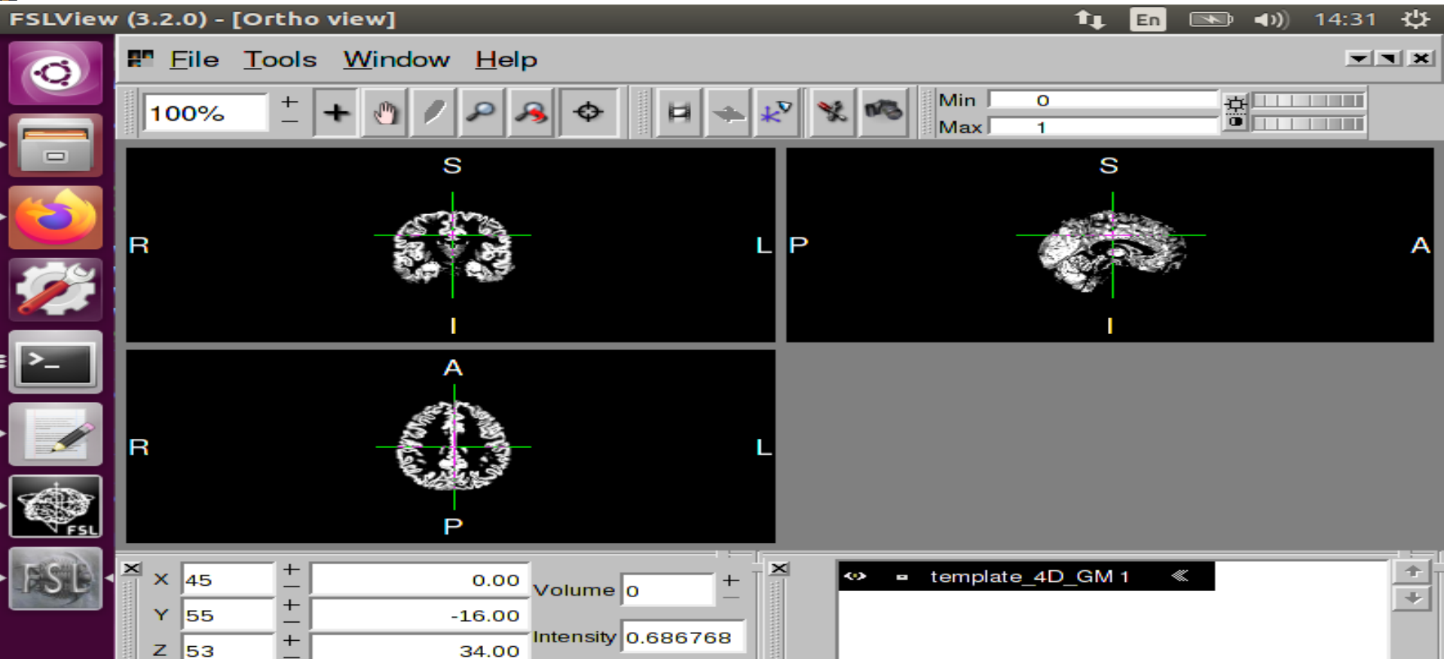Select the magnifying glass zoom tool
The width and height of the screenshot is (1444, 659).
click(x=482, y=113)
